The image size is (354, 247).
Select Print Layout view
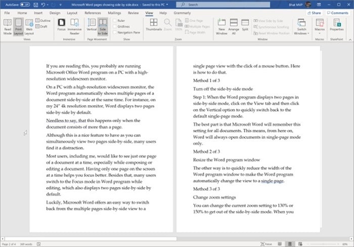point(18,27)
